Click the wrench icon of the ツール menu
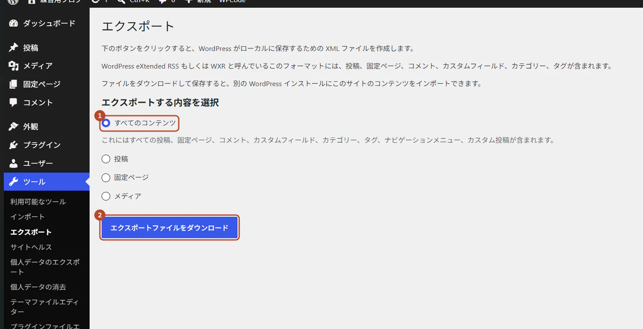Screen dimensions: 643x329 click(x=13, y=182)
